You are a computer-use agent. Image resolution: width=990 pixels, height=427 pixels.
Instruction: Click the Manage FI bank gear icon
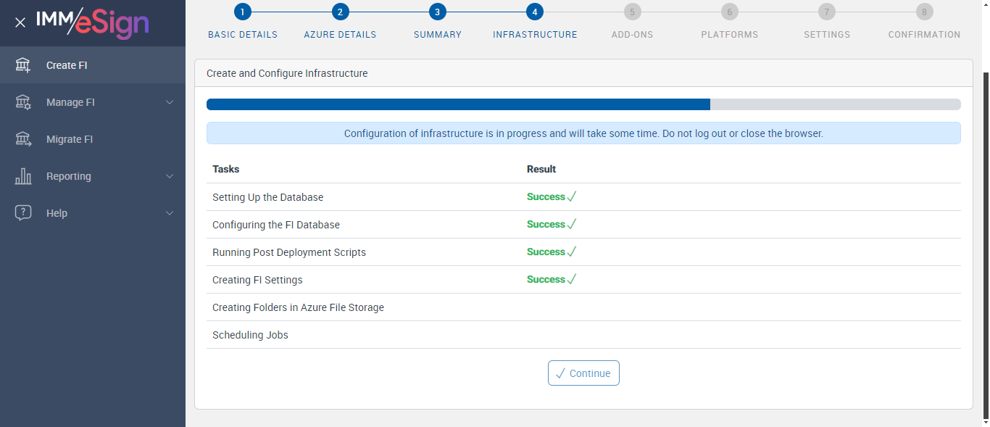coord(23,102)
